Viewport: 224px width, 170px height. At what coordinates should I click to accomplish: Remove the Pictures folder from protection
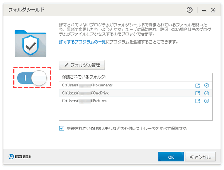[x=206, y=101]
